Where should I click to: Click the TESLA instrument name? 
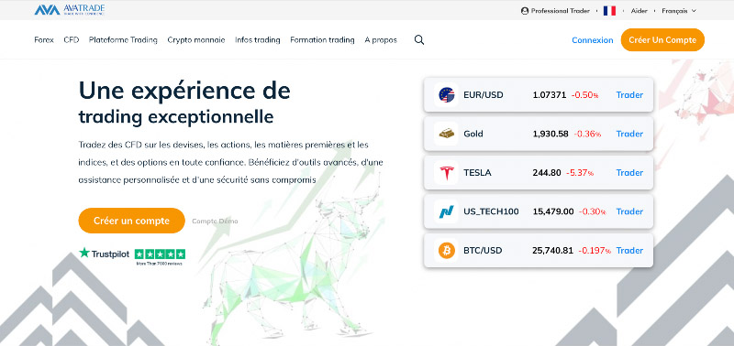(477, 173)
